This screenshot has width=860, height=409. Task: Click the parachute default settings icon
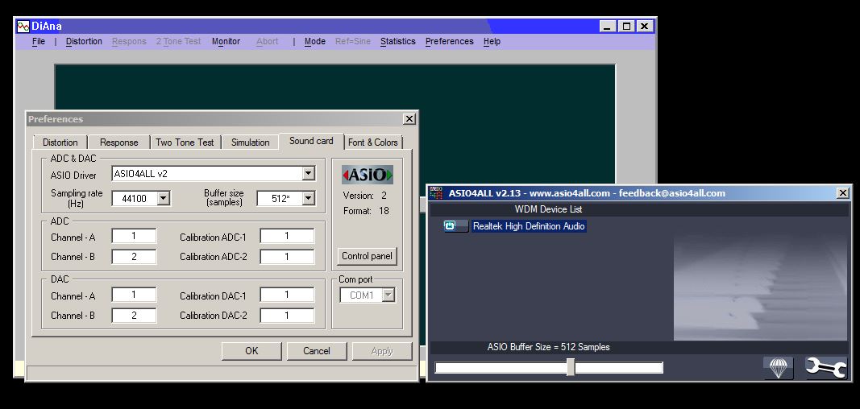click(x=779, y=368)
